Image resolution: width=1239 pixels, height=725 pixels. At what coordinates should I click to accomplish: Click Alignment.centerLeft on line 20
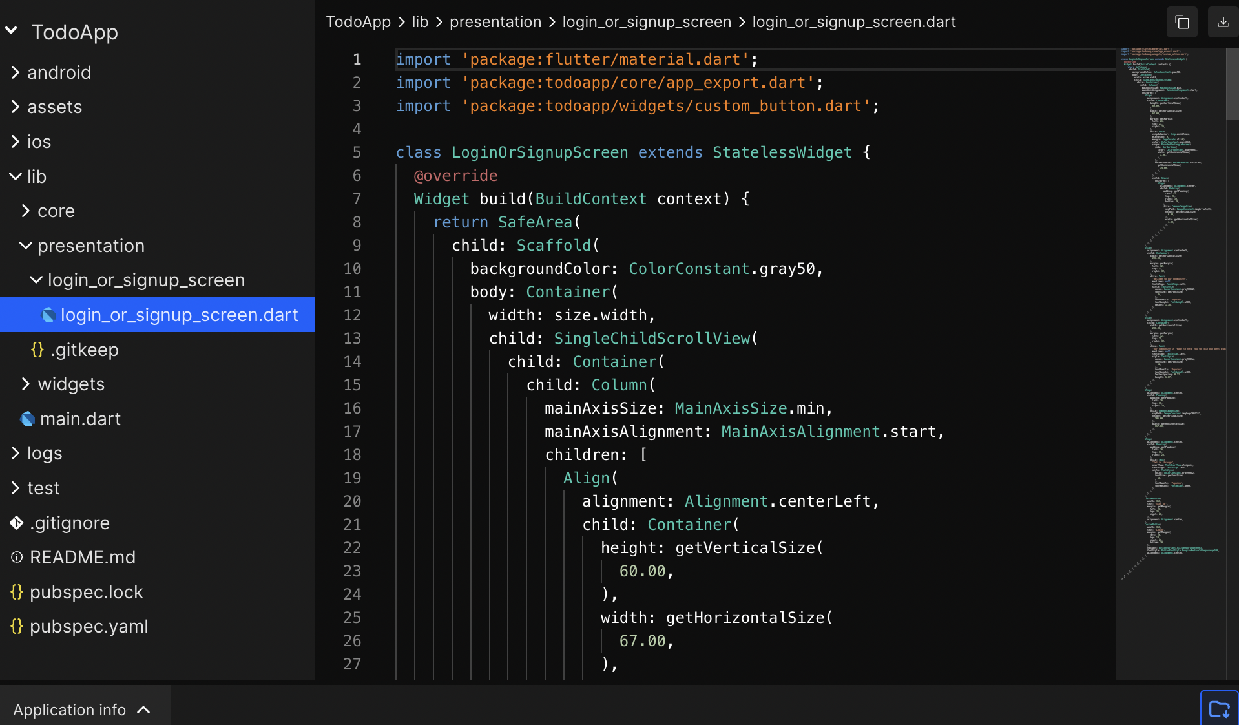click(778, 501)
